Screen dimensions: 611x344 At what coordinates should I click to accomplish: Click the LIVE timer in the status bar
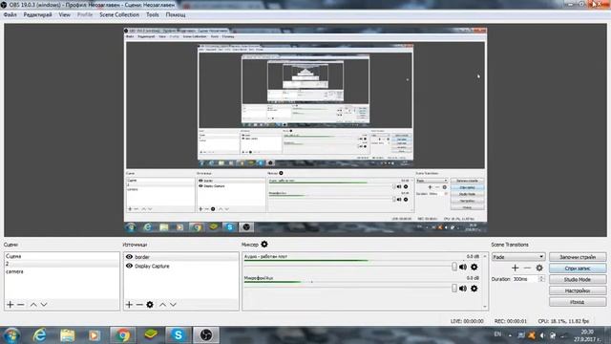(467, 321)
